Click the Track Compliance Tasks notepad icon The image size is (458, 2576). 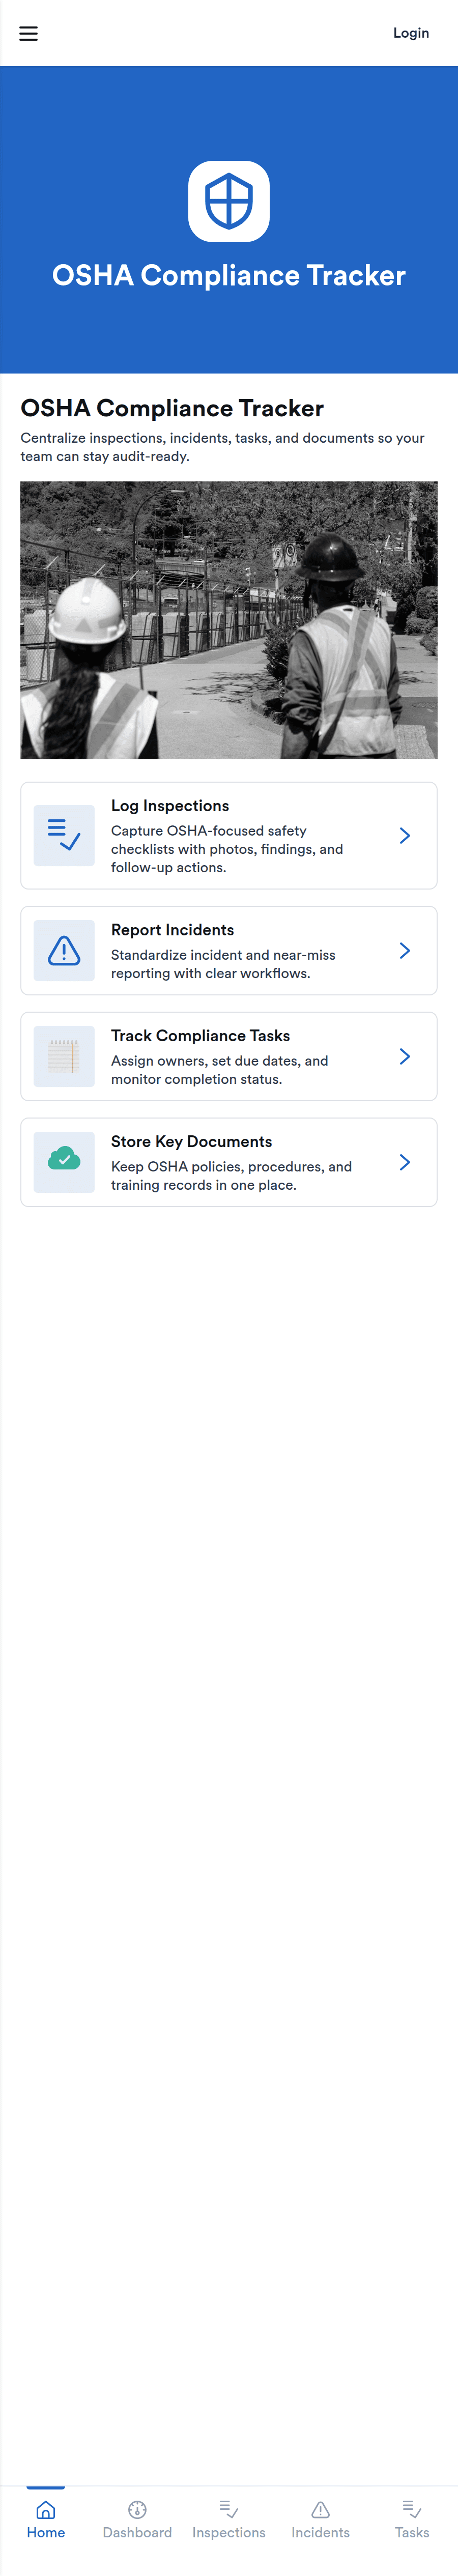(64, 1056)
